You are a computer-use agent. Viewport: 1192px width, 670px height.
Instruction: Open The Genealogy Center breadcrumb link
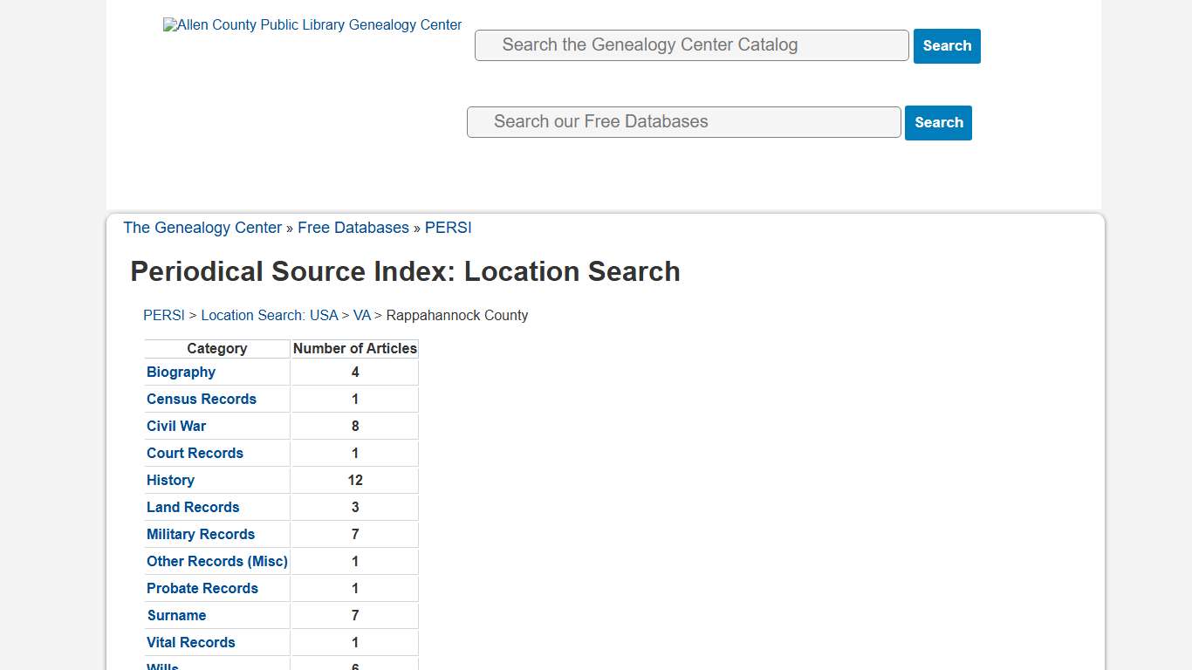pos(202,228)
